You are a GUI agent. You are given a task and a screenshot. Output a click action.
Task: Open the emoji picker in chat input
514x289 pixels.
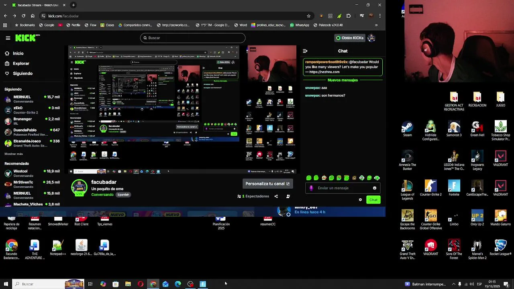tap(375, 188)
